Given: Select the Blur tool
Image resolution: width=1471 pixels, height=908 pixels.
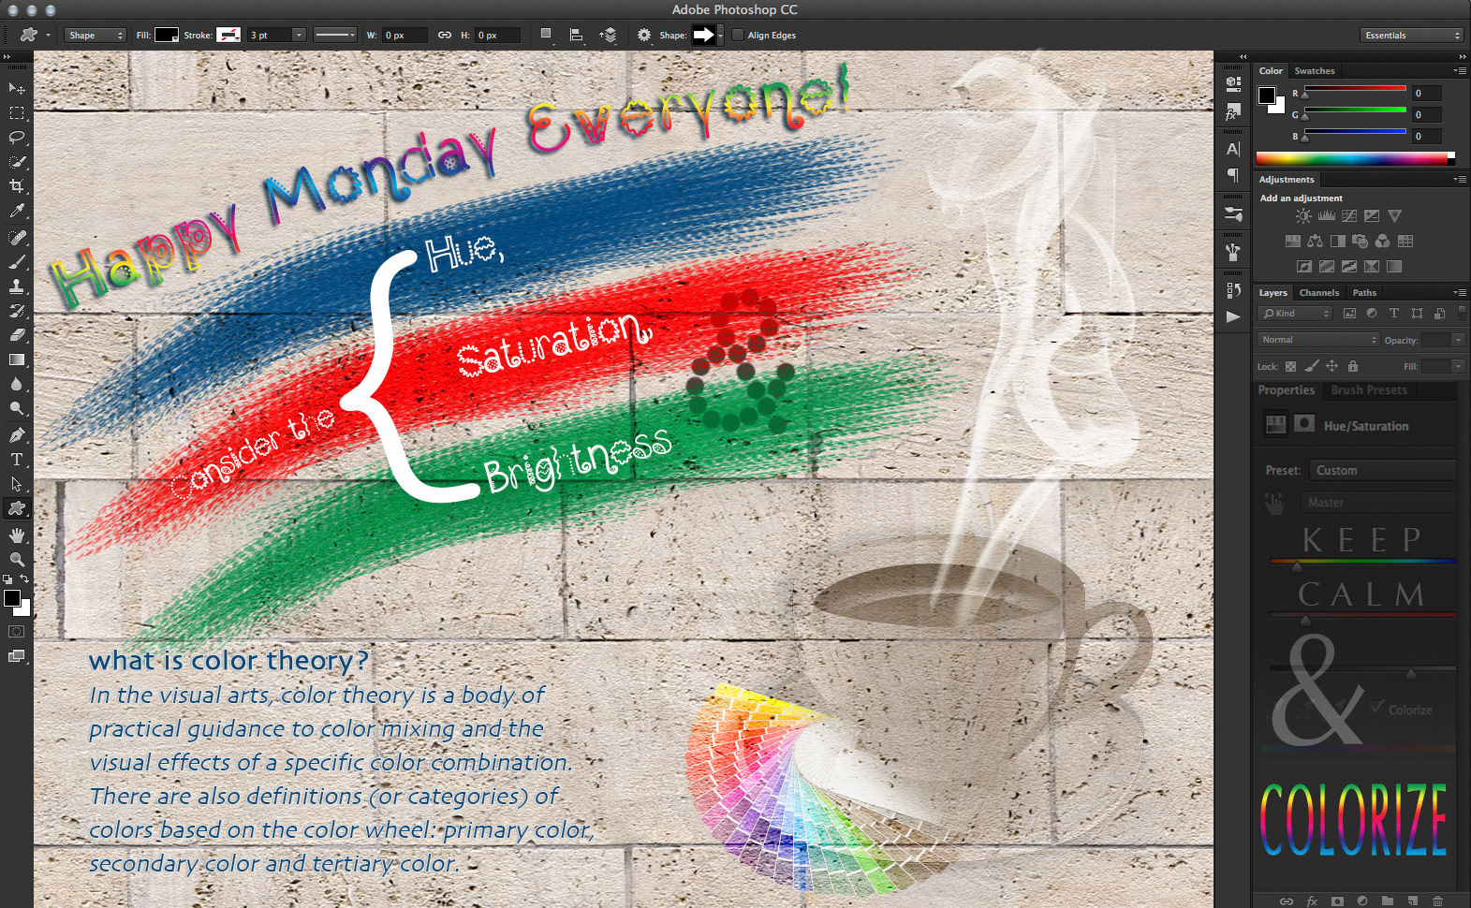Looking at the screenshot, I should point(17,384).
